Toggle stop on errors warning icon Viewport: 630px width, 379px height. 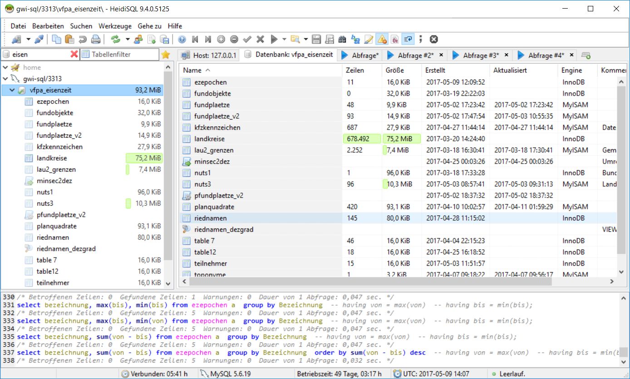[382, 39]
